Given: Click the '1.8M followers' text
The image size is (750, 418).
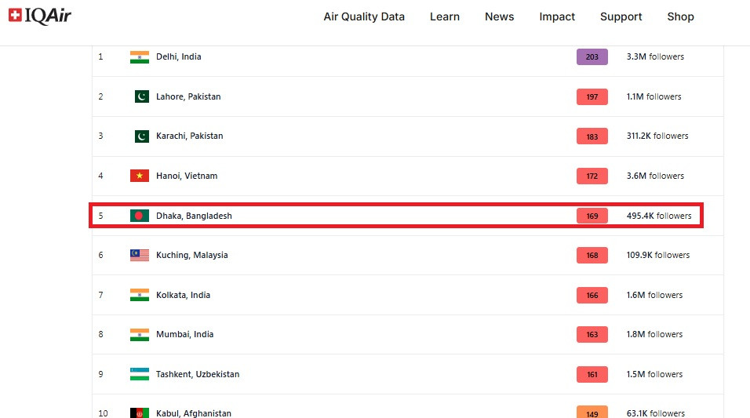Looking at the screenshot, I should point(654,334).
